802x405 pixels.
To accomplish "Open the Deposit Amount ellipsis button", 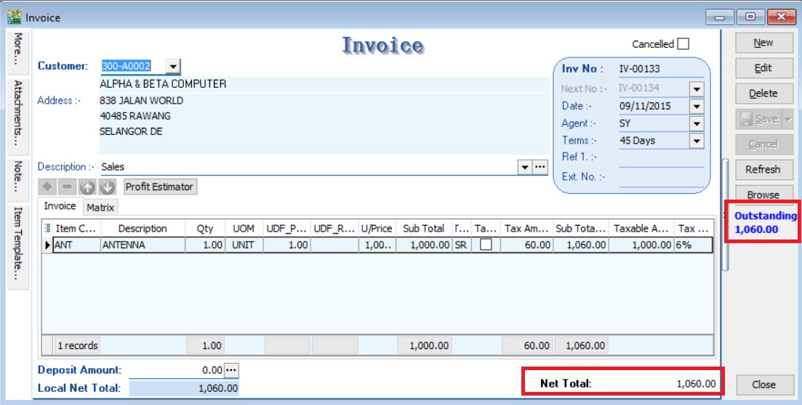I will tap(231, 370).
